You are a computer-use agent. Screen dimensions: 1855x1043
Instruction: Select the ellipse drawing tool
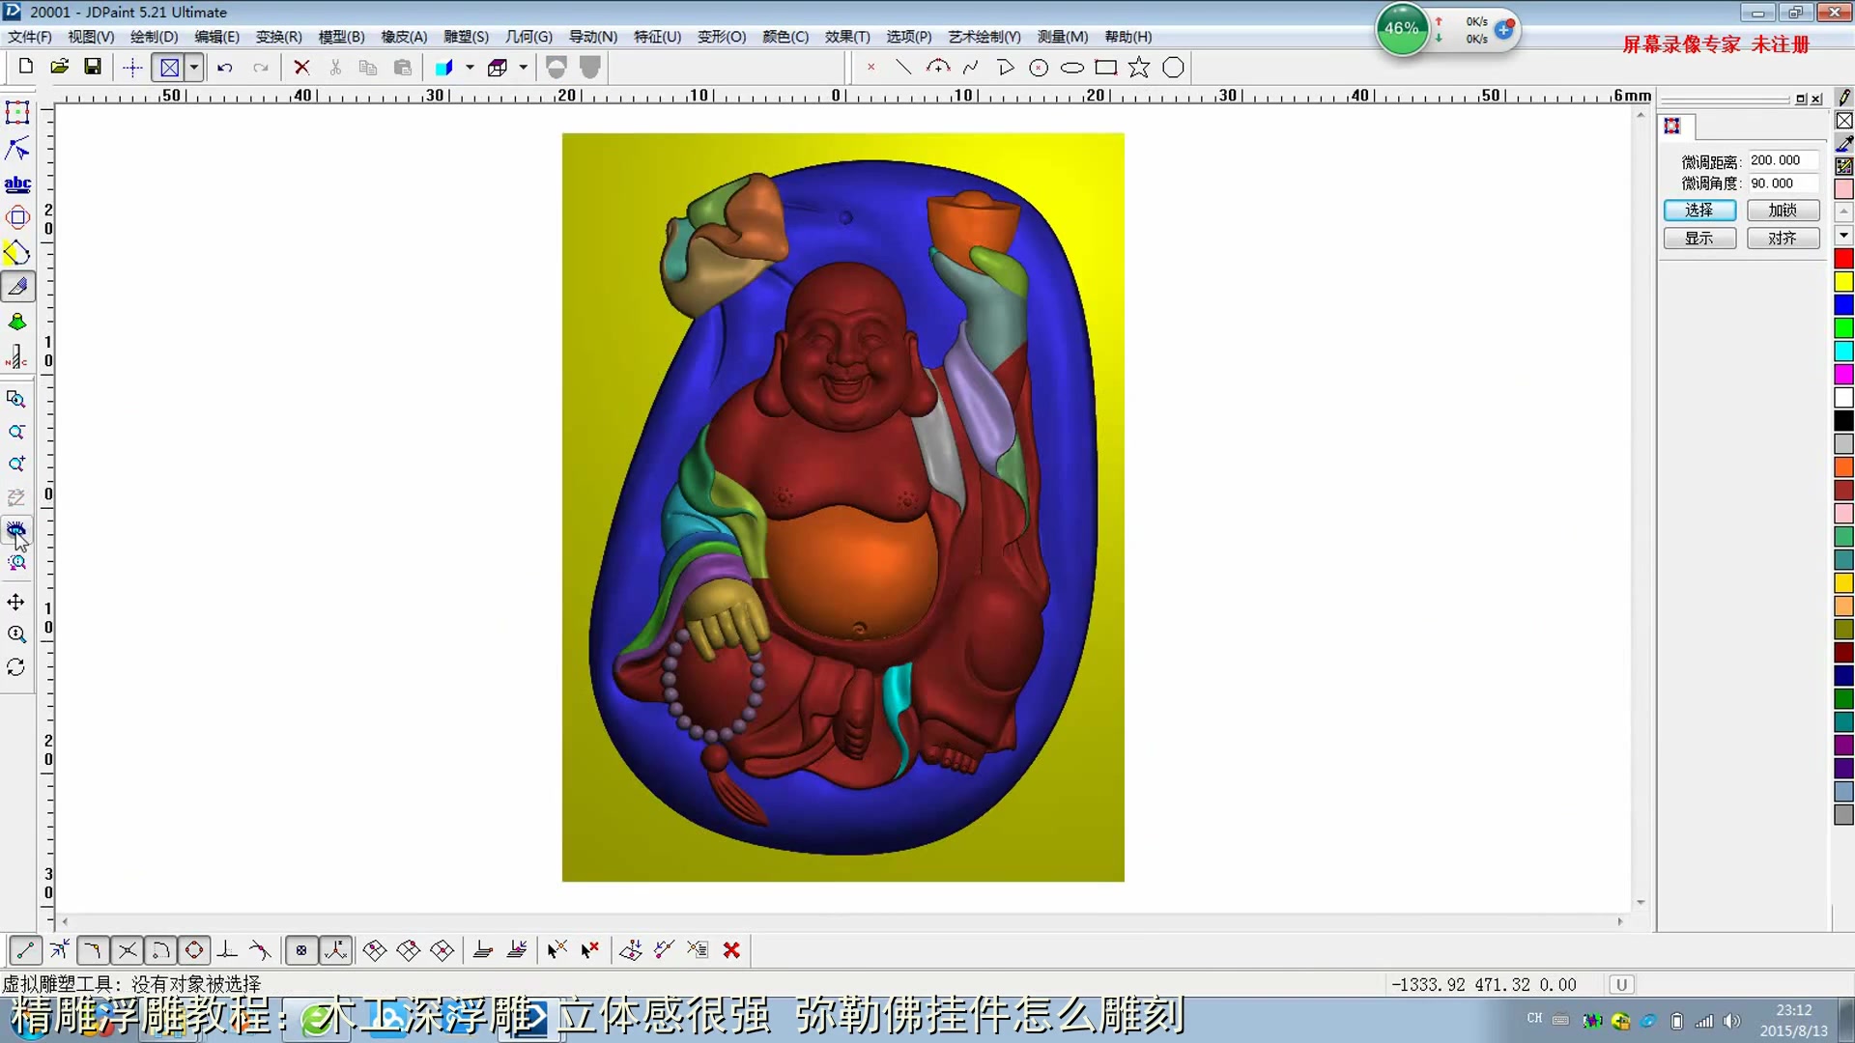pos(1072,68)
